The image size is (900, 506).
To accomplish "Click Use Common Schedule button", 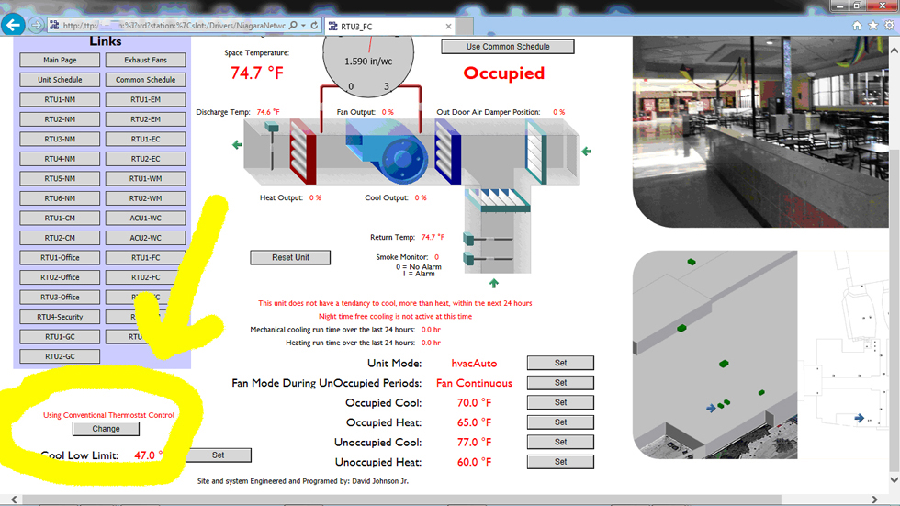I will pos(507,47).
